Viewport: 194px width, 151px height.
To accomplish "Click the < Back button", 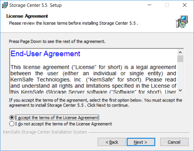I will coord(112,142).
